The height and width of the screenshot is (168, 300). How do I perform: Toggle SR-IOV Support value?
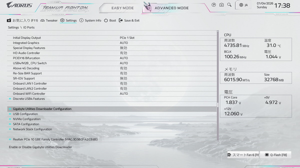(123, 78)
